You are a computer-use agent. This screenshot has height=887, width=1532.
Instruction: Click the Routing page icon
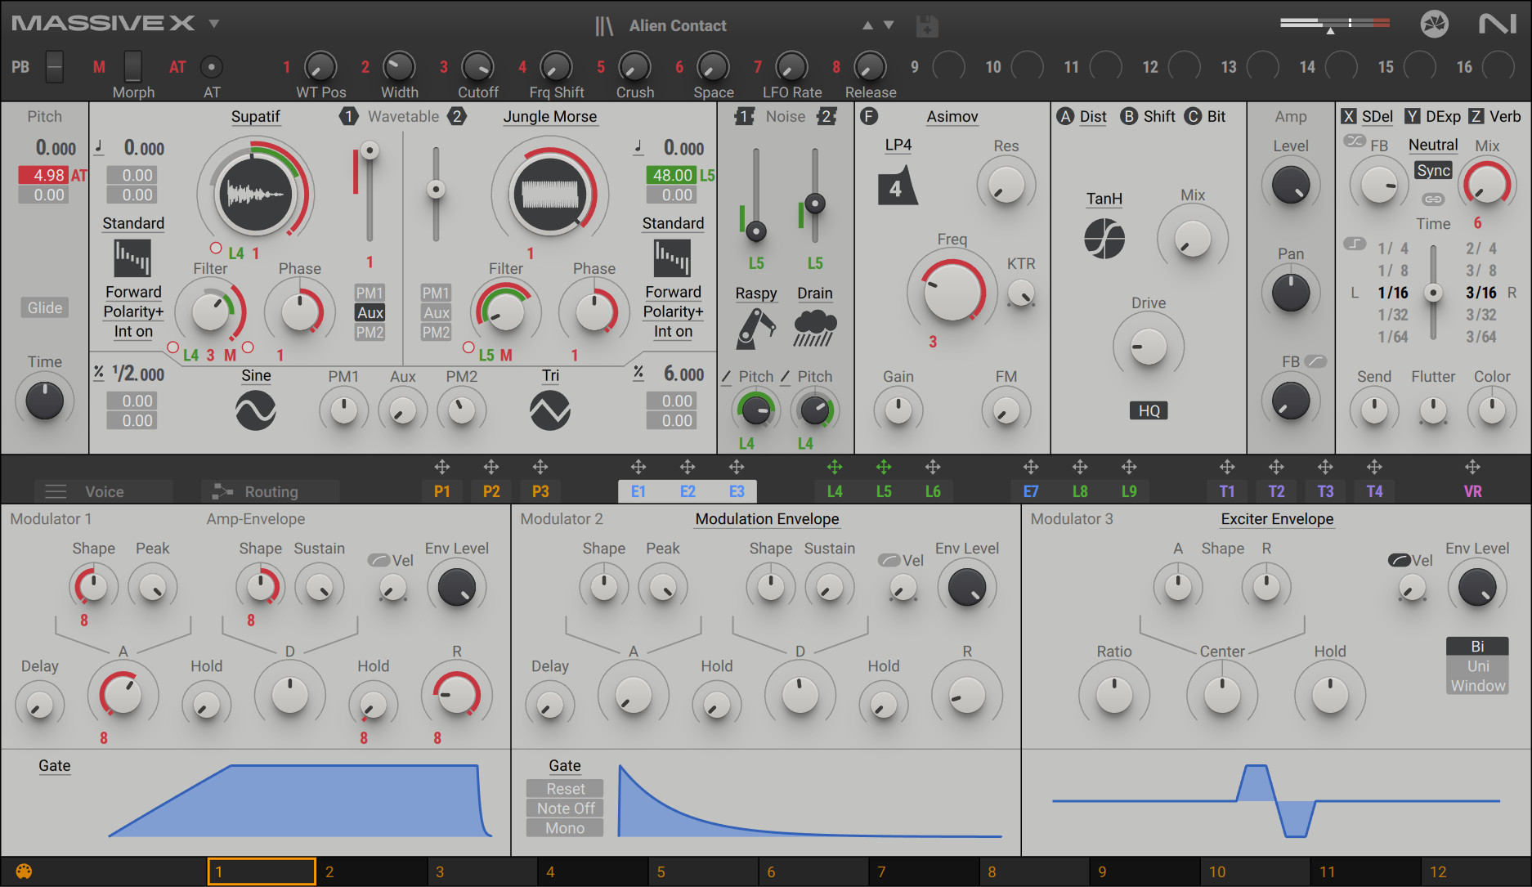(222, 491)
